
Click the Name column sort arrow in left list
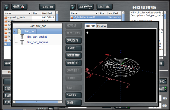[30, 13]
